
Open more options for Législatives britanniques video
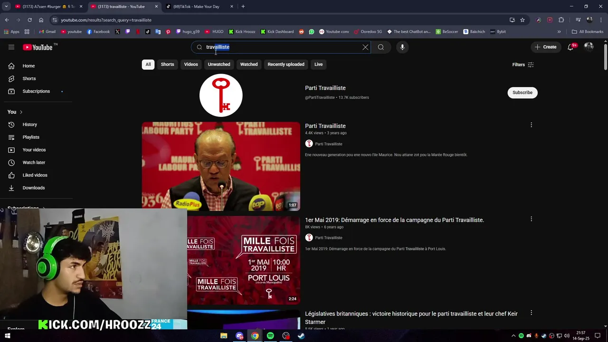(531, 313)
